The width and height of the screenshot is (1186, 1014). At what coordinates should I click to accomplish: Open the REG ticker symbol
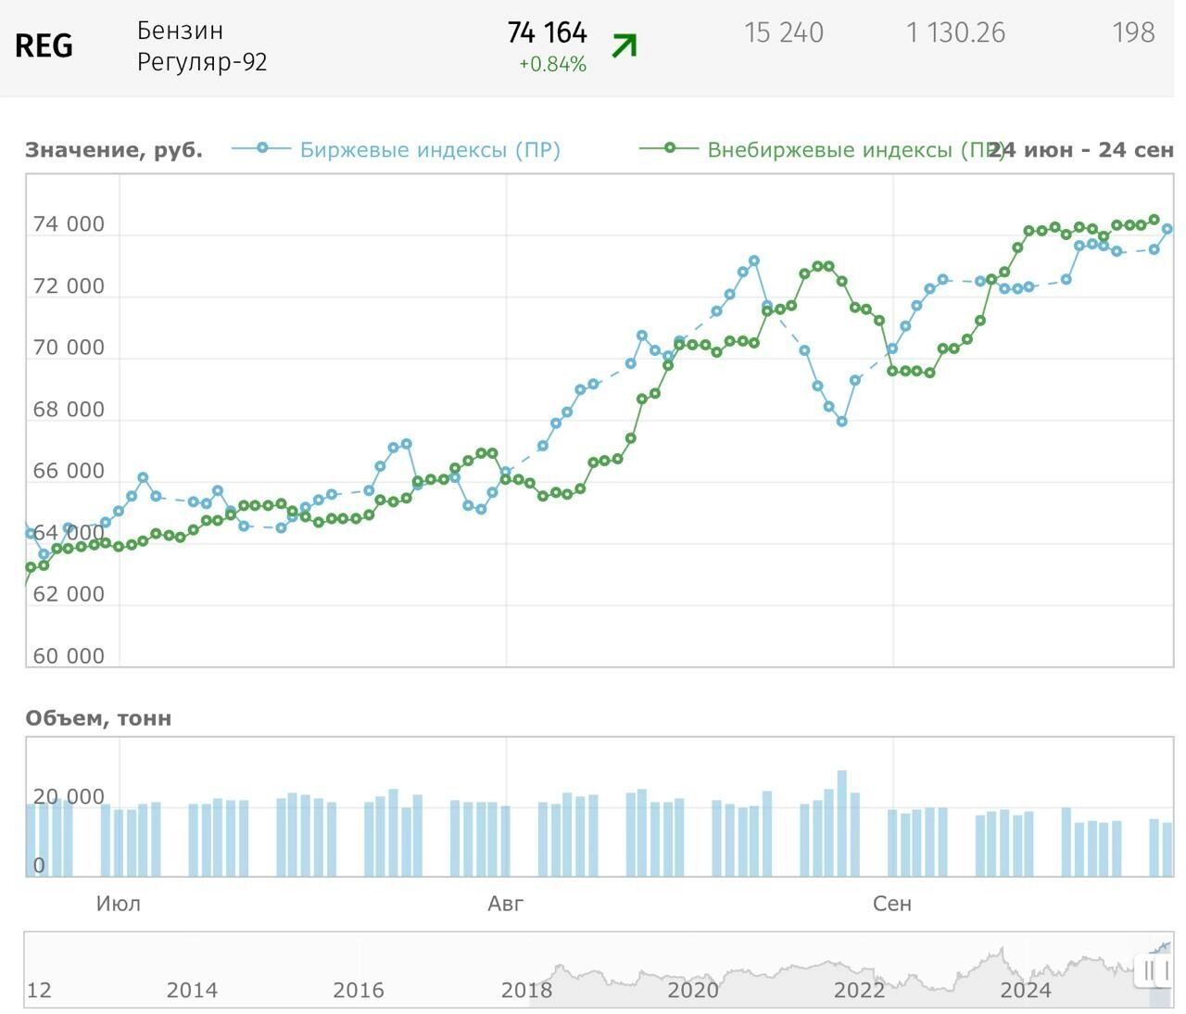tap(44, 45)
